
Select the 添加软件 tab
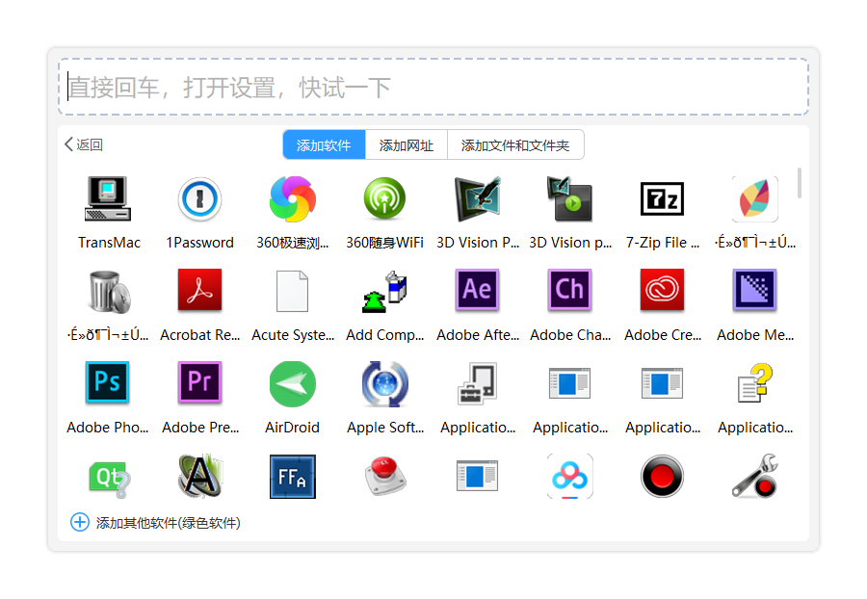[324, 144]
